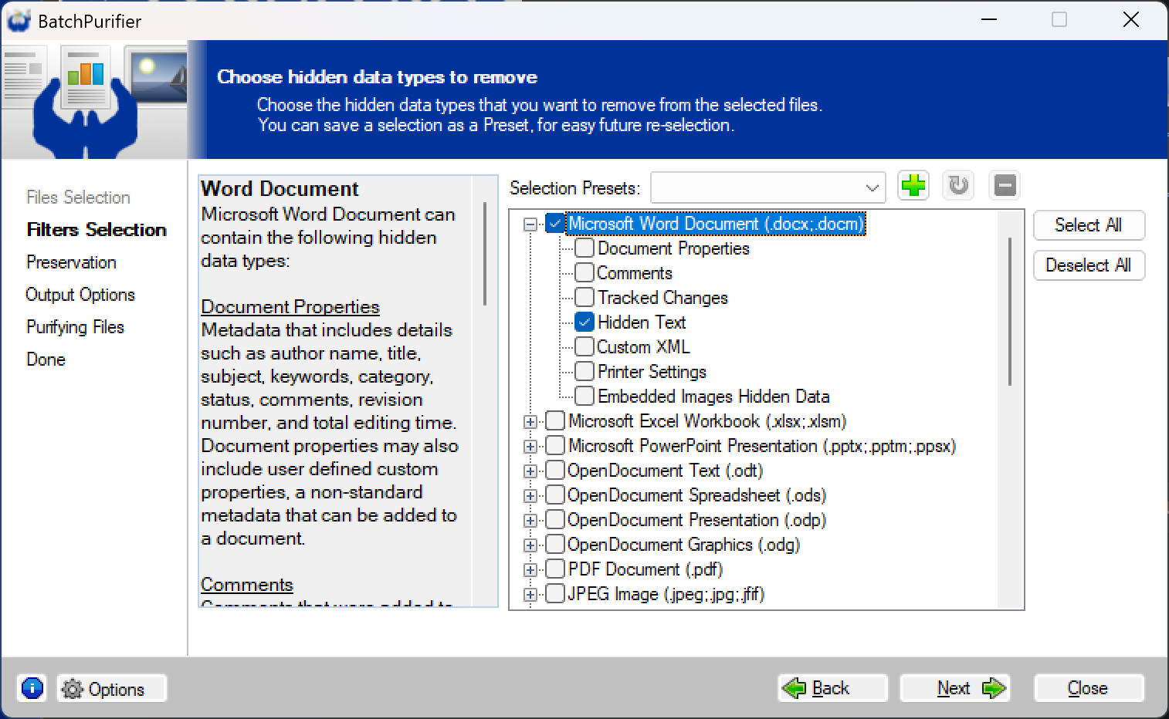
Task: Select the Microsoft Word Document tree label
Action: click(716, 224)
